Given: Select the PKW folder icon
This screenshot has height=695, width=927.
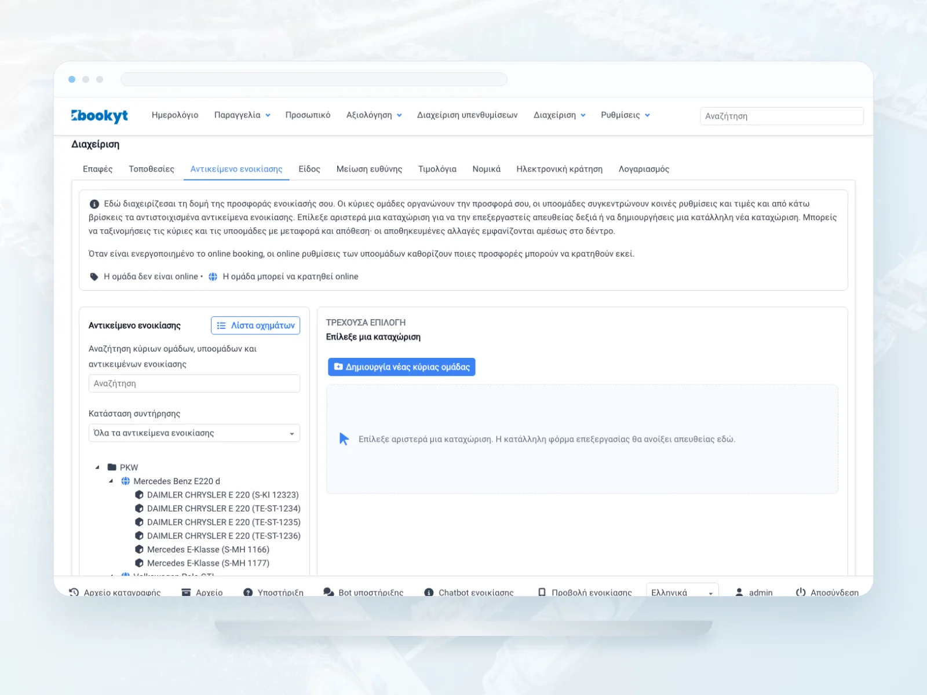Looking at the screenshot, I should (112, 467).
